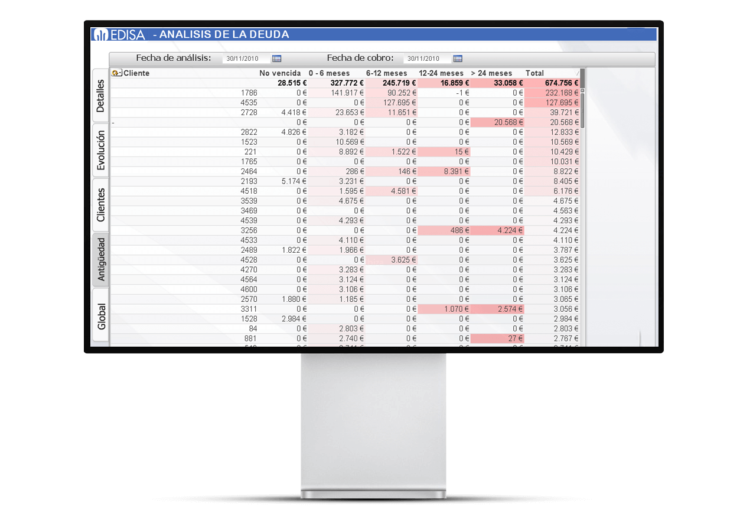The width and height of the screenshot is (753, 525).
Task: Switch to the Detalles tab
Action: (x=100, y=96)
